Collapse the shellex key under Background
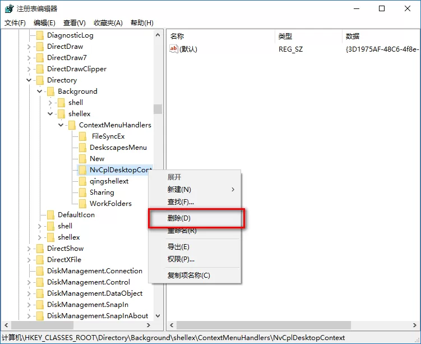The width and height of the screenshot is (421, 344). [x=50, y=114]
